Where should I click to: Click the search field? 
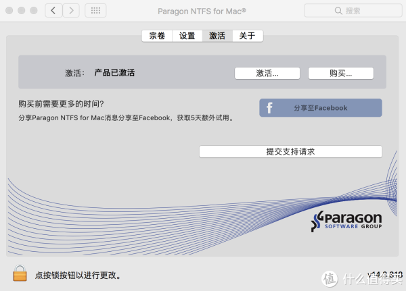click(x=353, y=11)
